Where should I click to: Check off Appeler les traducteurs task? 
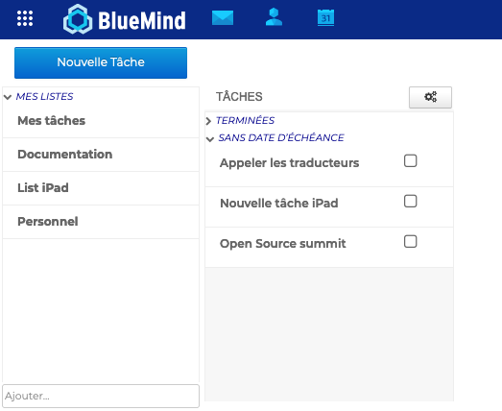tap(410, 160)
